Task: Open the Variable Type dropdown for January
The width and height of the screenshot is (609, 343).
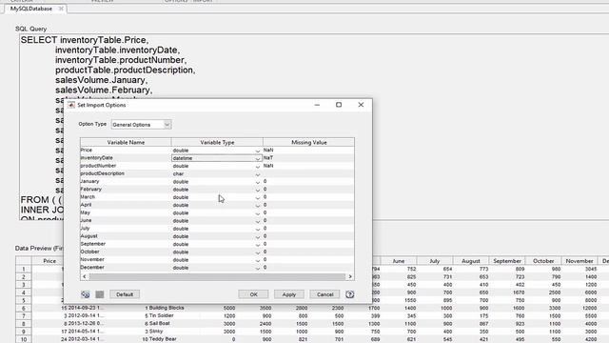Action: tap(257, 182)
